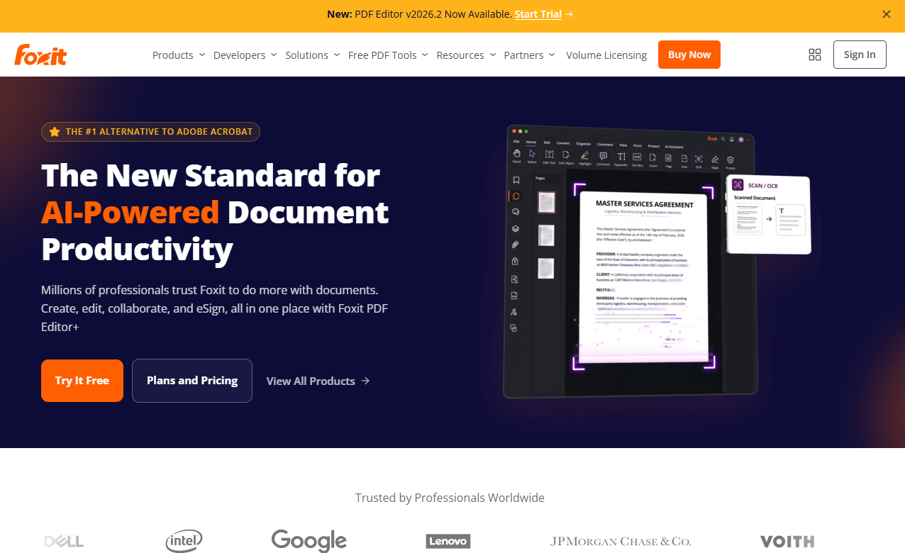Click the SCAN / OCR card in the preview

(x=769, y=215)
